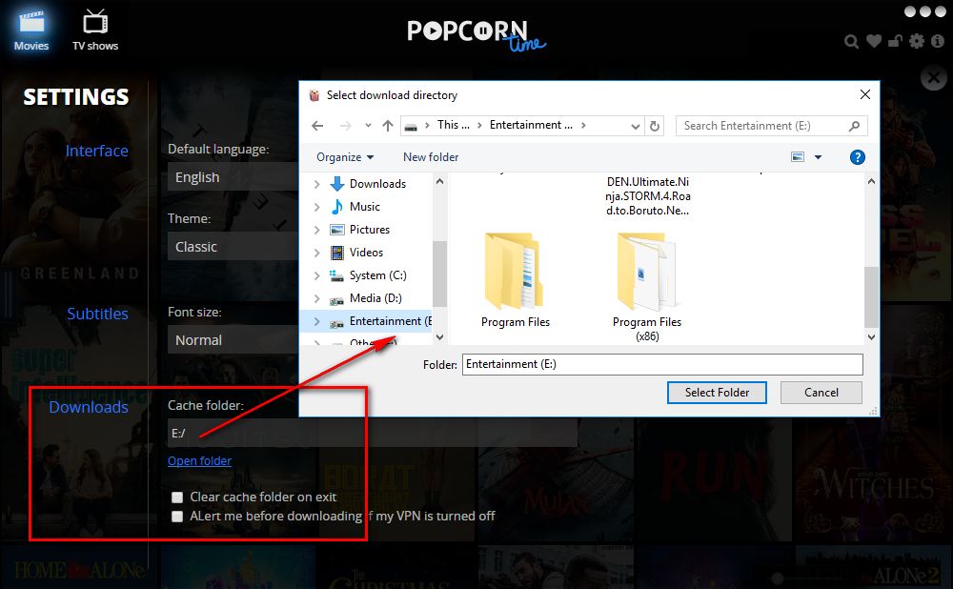The image size is (953, 589).
Task: Select the DEN.Ultimate.Ninja.STORM.4 folder name
Action: [647, 195]
